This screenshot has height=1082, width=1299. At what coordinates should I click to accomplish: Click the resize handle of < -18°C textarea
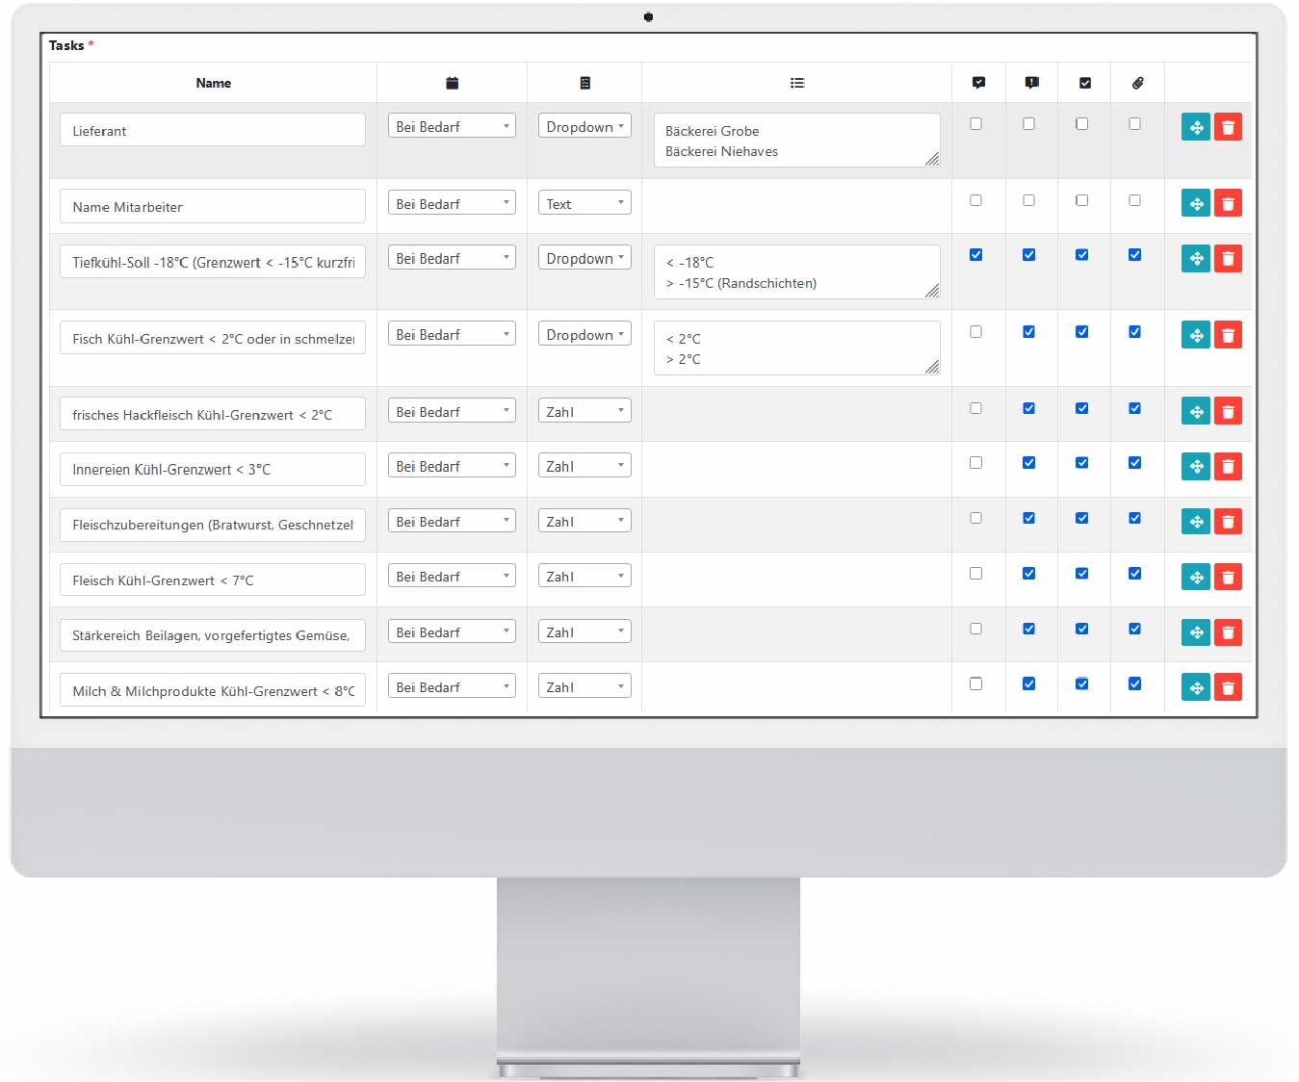point(932,291)
